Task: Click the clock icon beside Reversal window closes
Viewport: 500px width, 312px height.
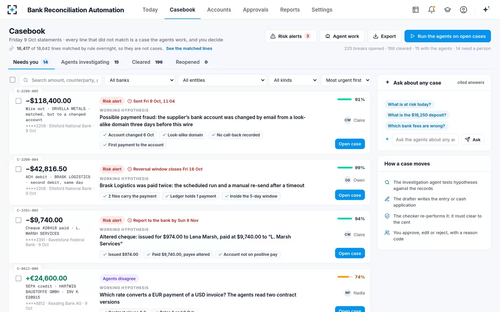Action: [130, 169]
